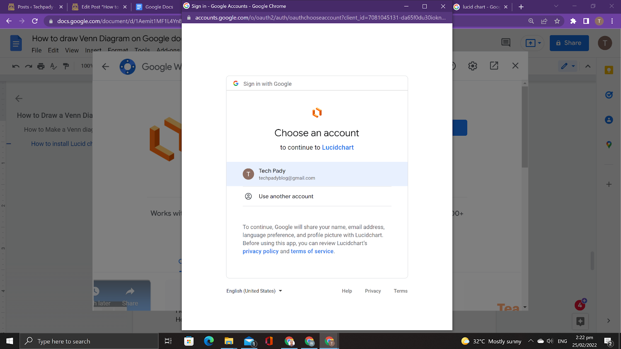This screenshot has width=621, height=349.
Task: Redo the action in Docs toolbar
Action: [29, 66]
